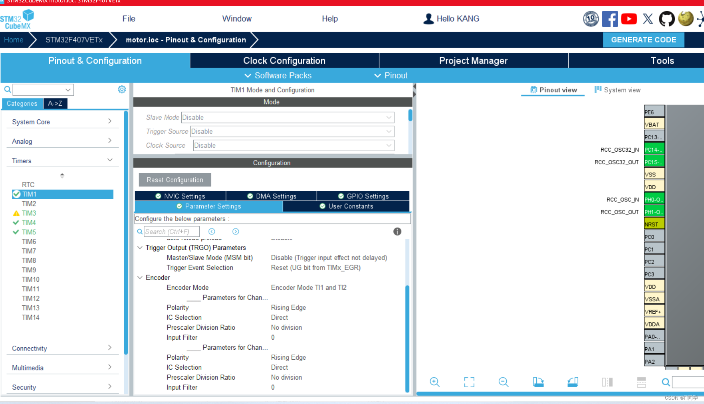Open the X (Twitter) icon link

[x=648, y=19]
